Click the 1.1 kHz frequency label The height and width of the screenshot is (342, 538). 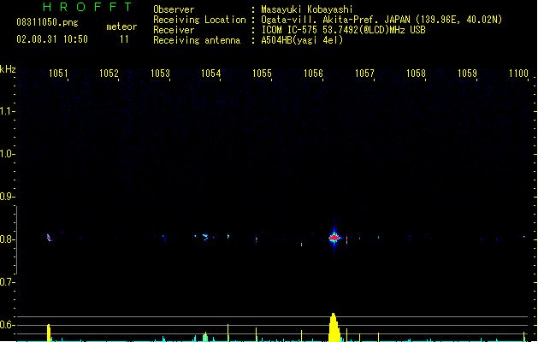pyautogui.click(x=7, y=111)
